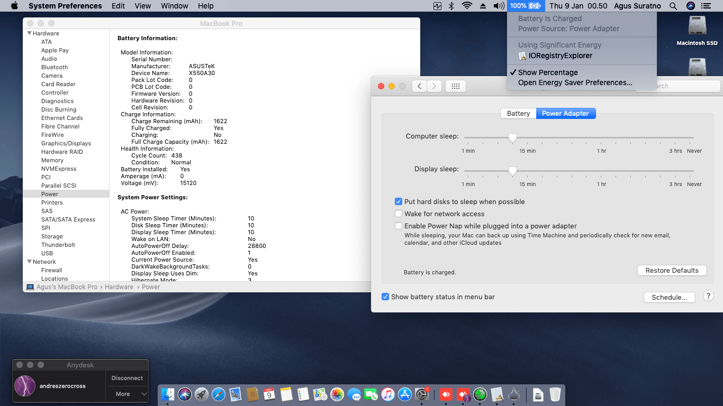Collapse the Network section triangle
The height and width of the screenshot is (406, 723).
(x=29, y=262)
